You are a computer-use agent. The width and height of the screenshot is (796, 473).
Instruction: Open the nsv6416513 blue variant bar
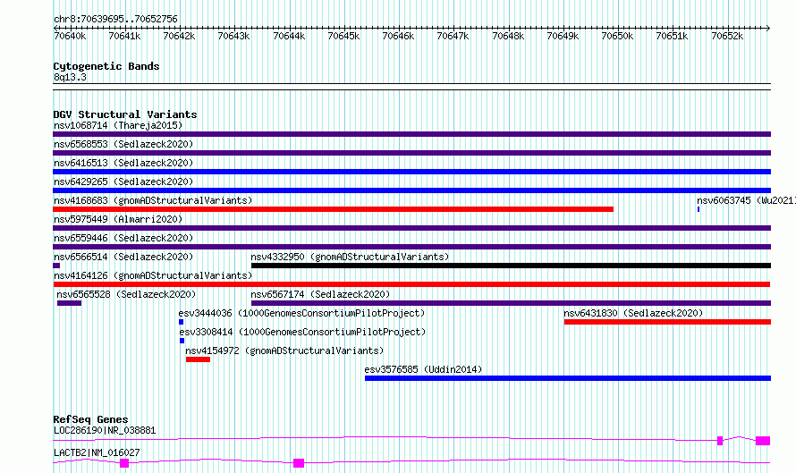click(411, 172)
